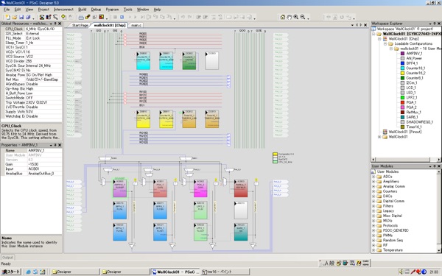
Task: Select the yellow Counter16_2 block DBB10
Action: (x=143, y=119)
